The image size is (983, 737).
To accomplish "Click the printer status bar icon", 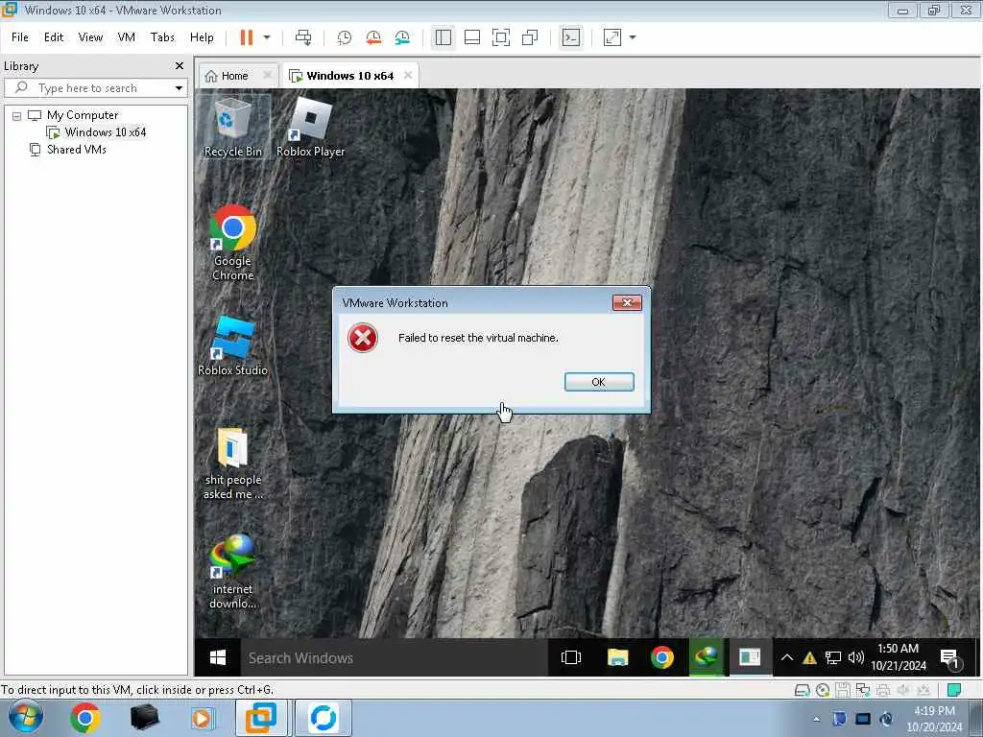I will click(883, 691).
